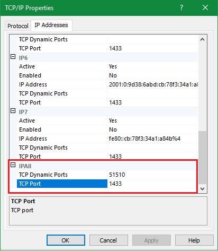Click the IP7 group header label

point(23,112)
